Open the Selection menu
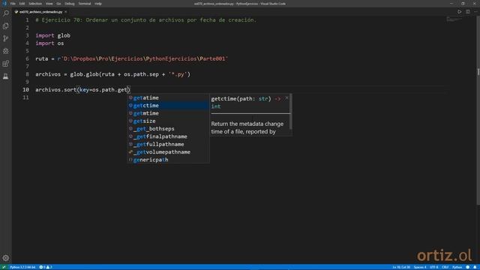The width and height of the screenshot is (480, 270). [35, 4]
